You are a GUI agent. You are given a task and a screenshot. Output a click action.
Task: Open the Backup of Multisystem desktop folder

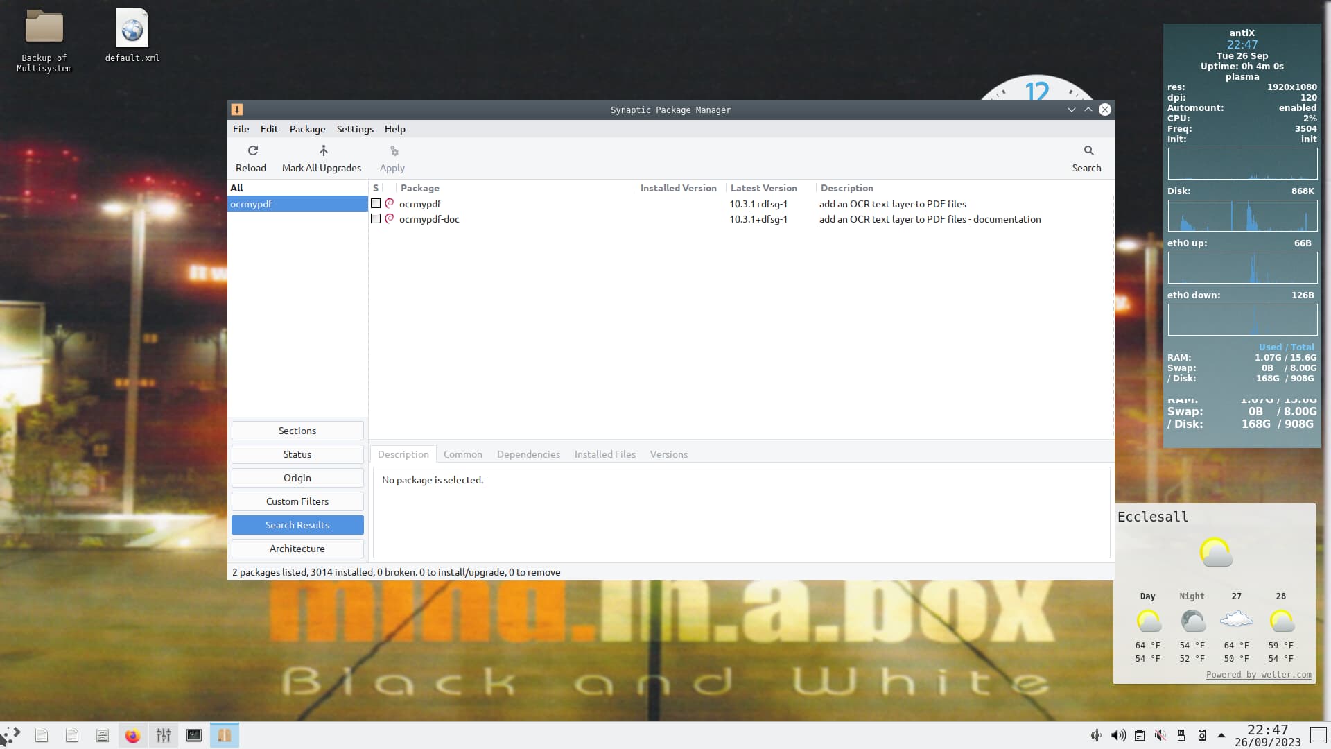pos(44,40)
